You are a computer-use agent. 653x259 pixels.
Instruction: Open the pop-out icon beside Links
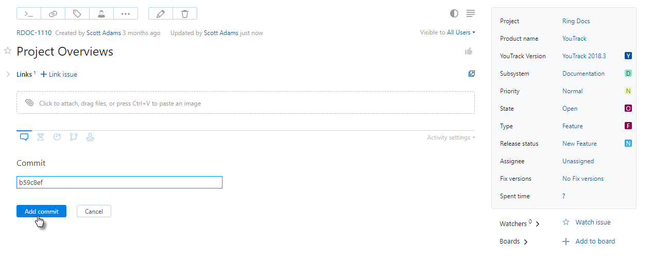click(471, 74)
